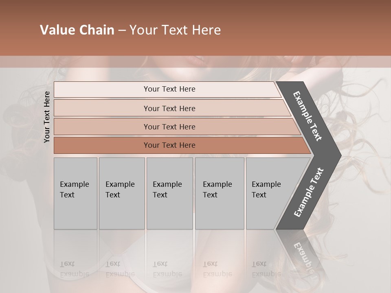The height and width of the screenshot is (293, 391).
Task: Select the topmost 'Your Text Here' bar
Action: tap(167, 89)
